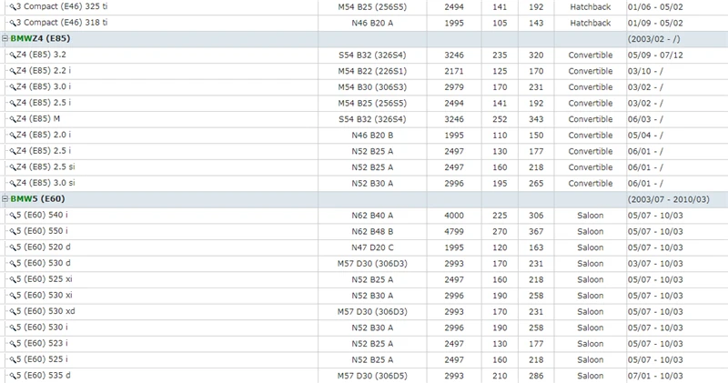Click magnifier icon for 5 (E60) 523 i

13,344
